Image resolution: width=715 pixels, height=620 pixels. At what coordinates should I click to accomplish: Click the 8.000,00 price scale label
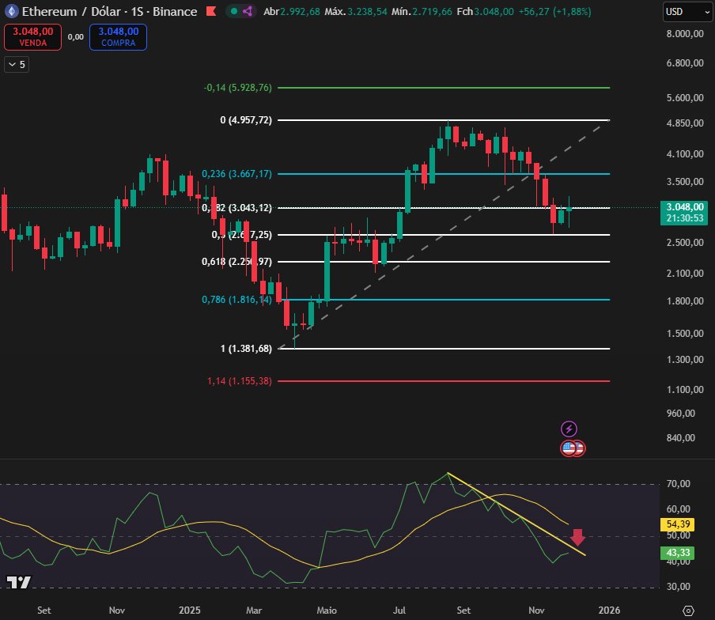tap(685, 34)
